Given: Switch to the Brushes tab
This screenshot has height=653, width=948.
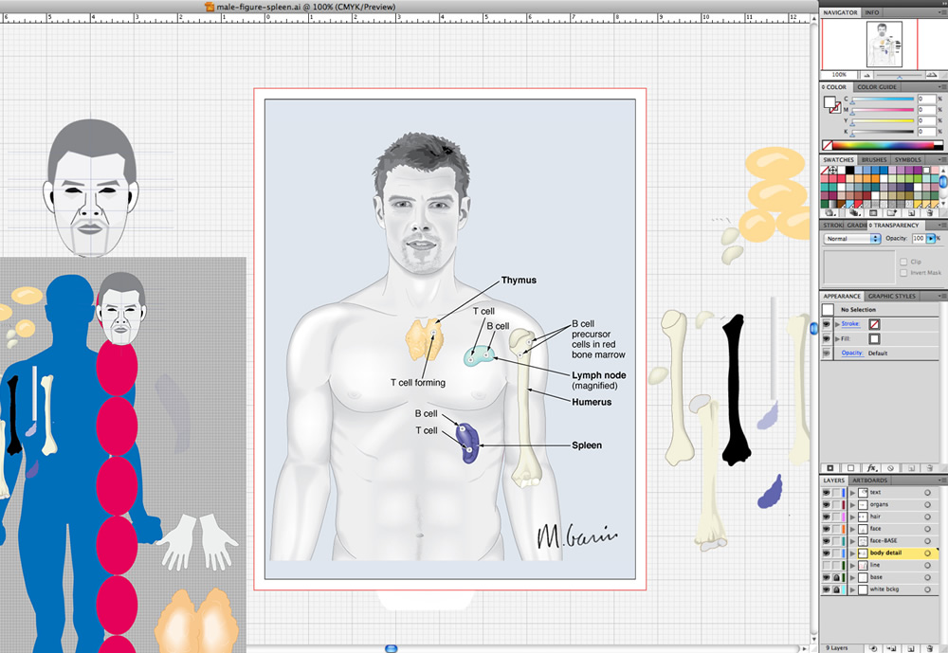Looking at the screenshot, I should point(874,159).
